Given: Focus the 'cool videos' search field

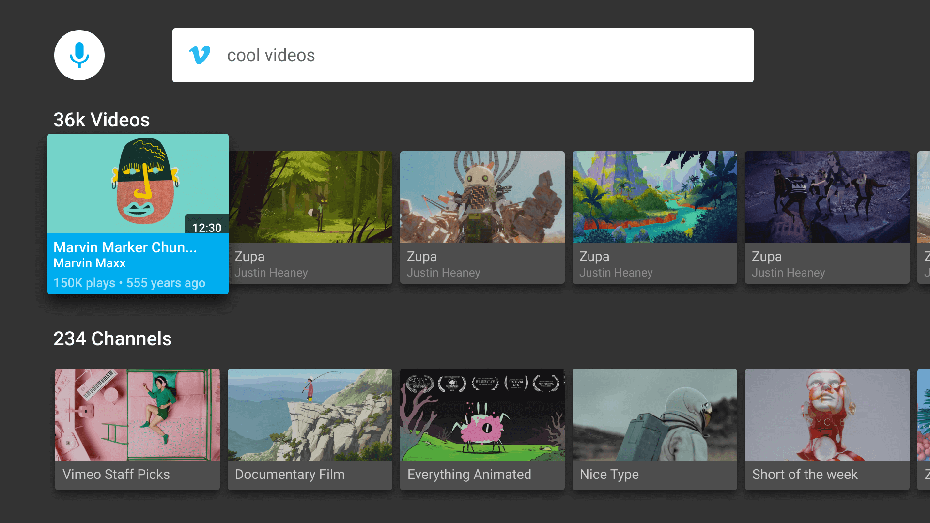Looking at the screenshot, I should 463,55.
